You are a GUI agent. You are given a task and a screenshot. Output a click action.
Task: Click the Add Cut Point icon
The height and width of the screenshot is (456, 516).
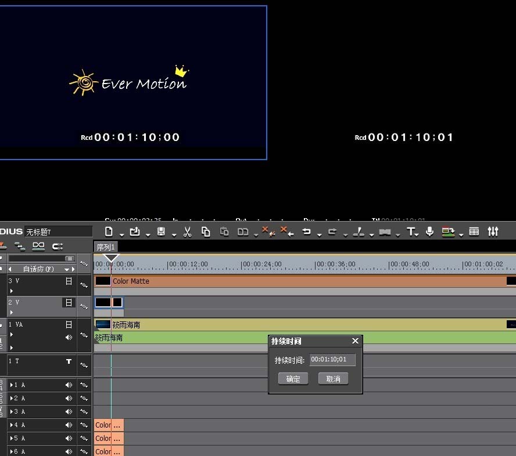coord(359,231)
